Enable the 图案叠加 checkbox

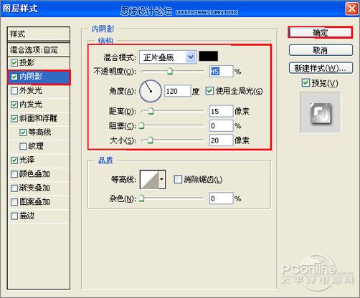pyautogui.click(x=14, y=202)
